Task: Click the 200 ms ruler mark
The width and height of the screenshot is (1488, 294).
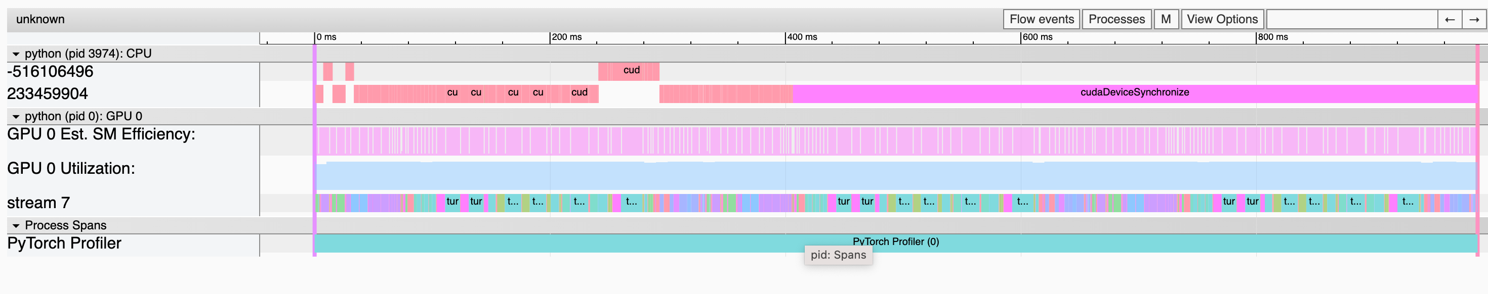Action: point(566,37)
